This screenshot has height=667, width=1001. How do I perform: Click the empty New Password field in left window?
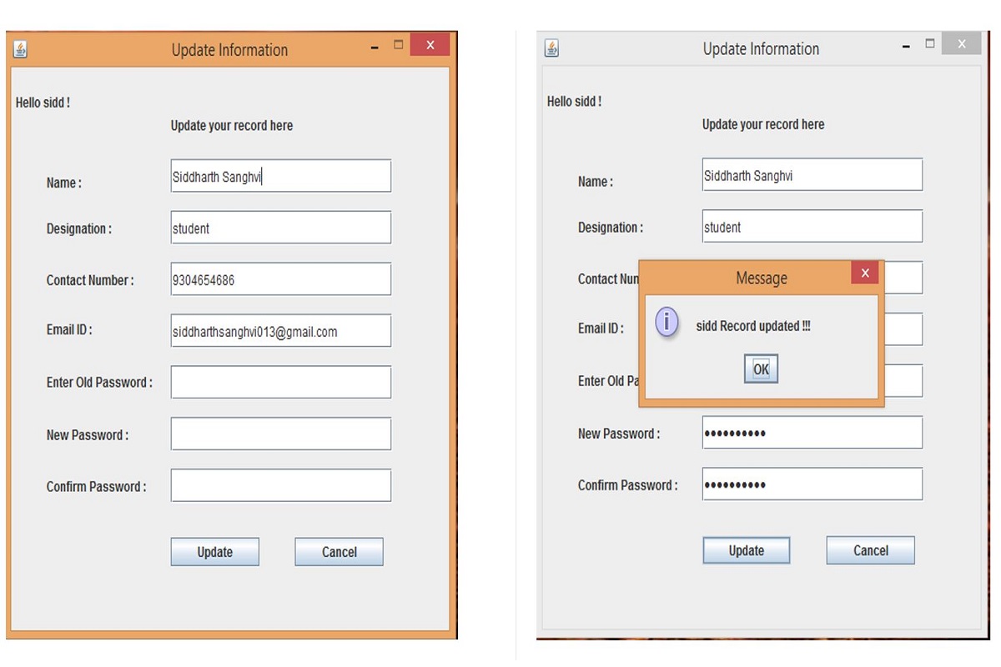(280, 434)
